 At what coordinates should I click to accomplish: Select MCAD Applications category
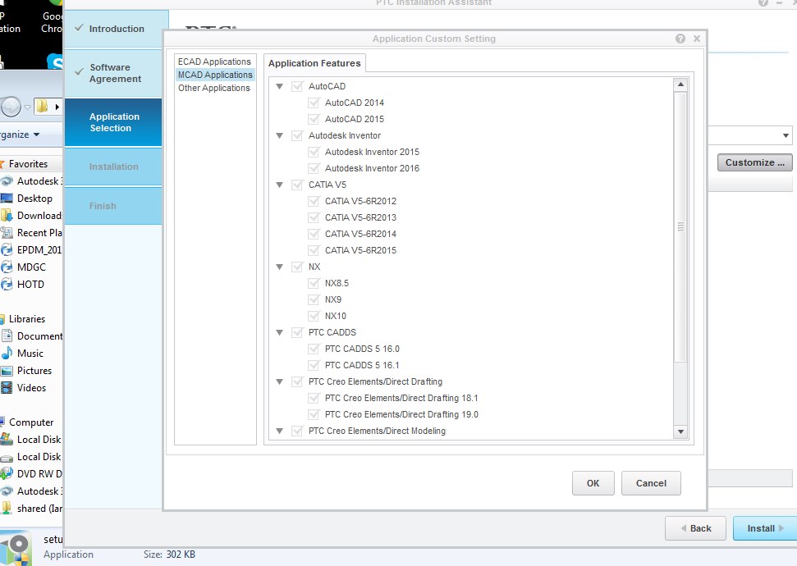click(215, 75)
